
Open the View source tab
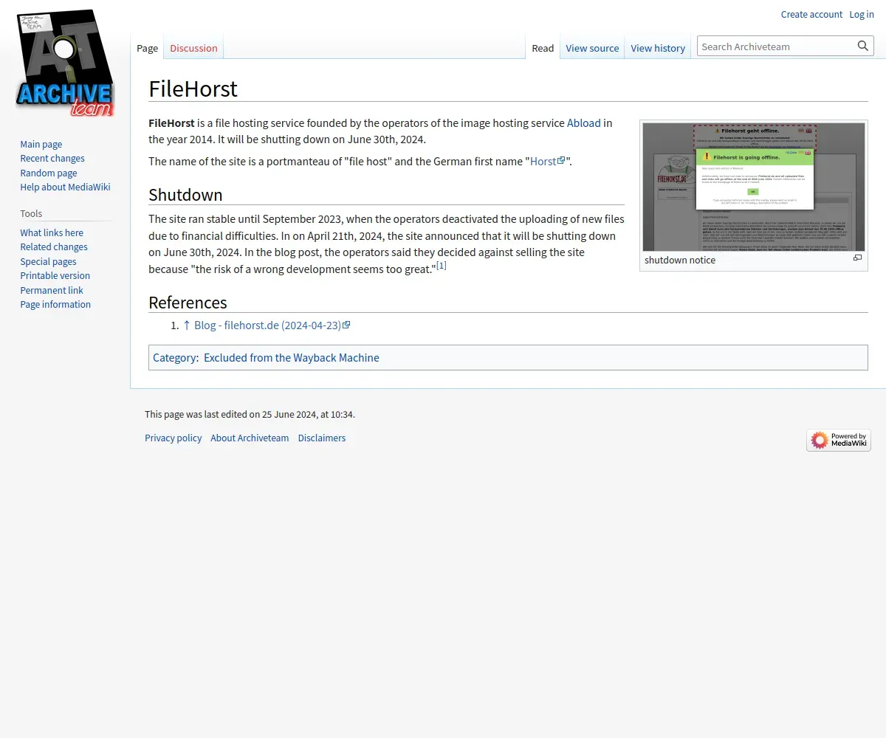592,48
